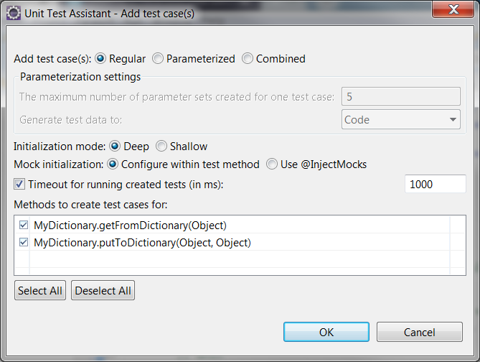Viewport: 480px width, 362px height.
Task: Select Deep initialization mode
Action: point(115,147)
